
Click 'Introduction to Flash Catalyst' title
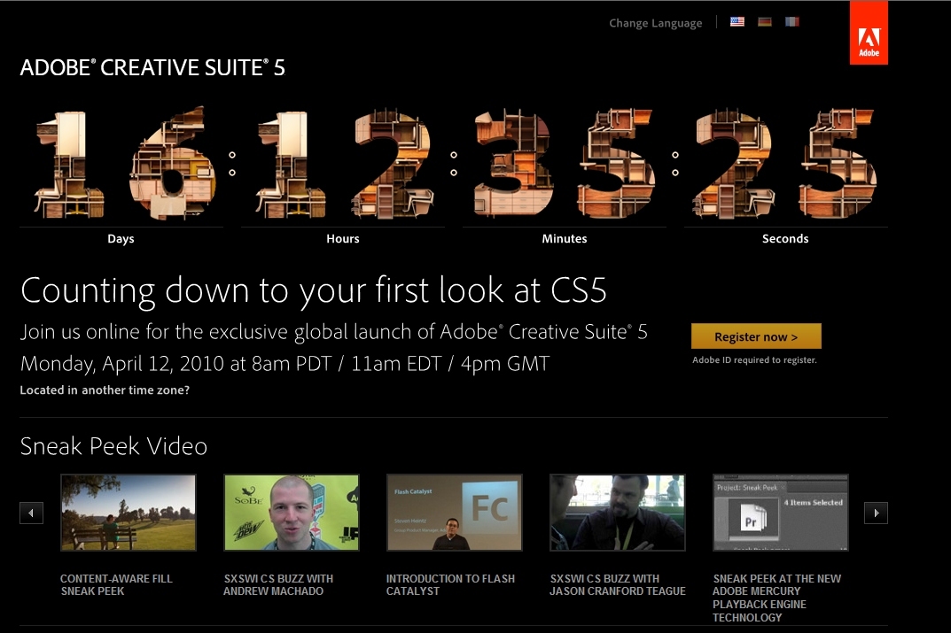pos(450,584)
